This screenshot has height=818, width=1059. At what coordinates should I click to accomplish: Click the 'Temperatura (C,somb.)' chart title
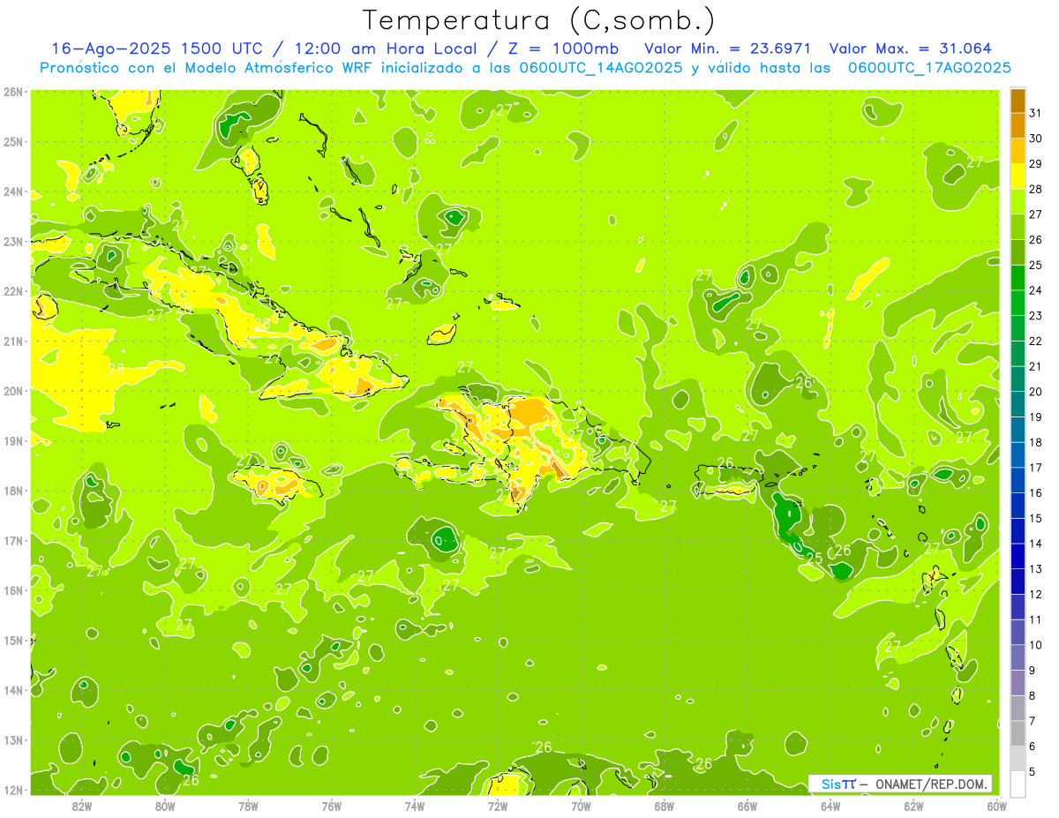click(x=539, y=20)
